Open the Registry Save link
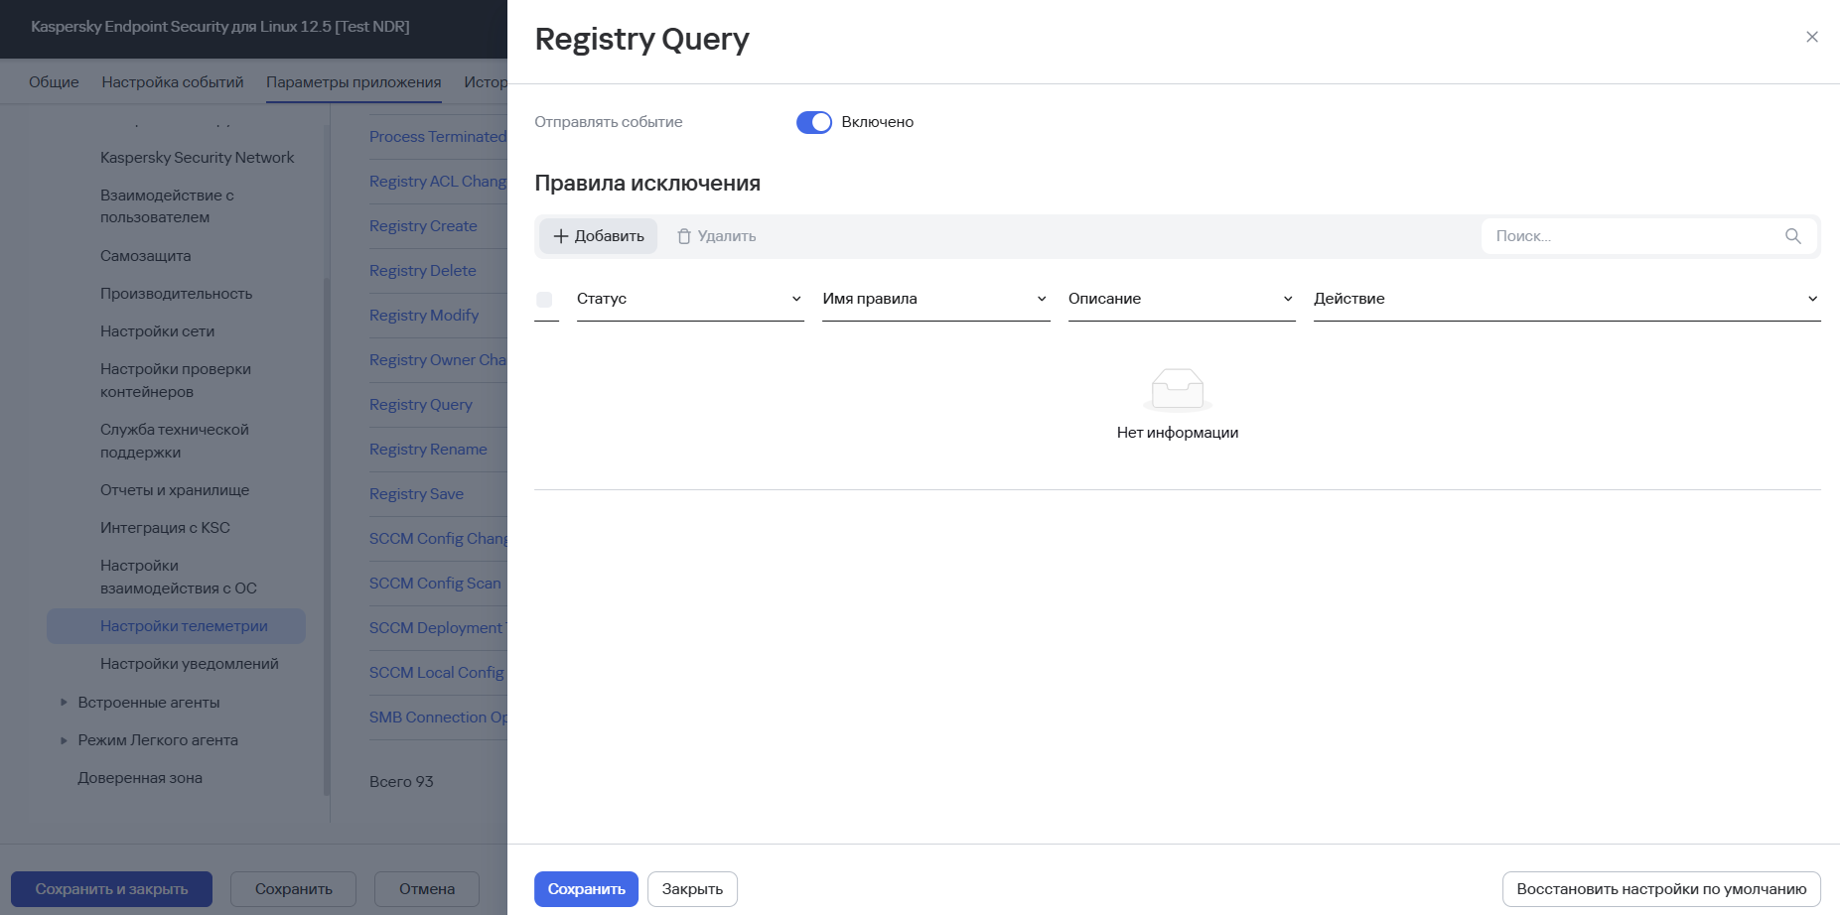1840x915 pixels. tap(416, 494)
